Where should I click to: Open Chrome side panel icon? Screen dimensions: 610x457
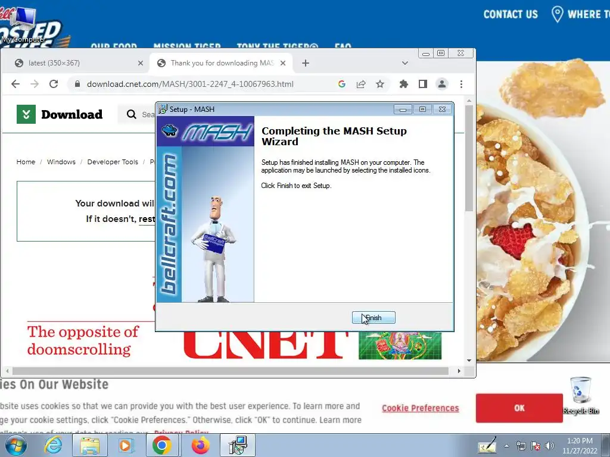pyautogui.click(x=423, y=84)
